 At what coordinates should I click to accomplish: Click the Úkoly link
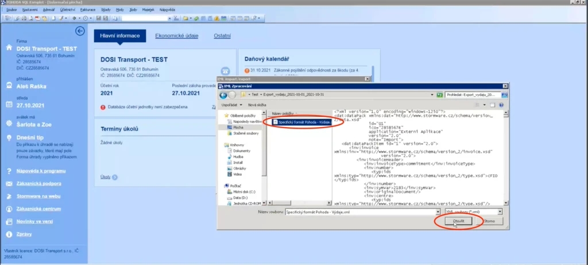106,177
